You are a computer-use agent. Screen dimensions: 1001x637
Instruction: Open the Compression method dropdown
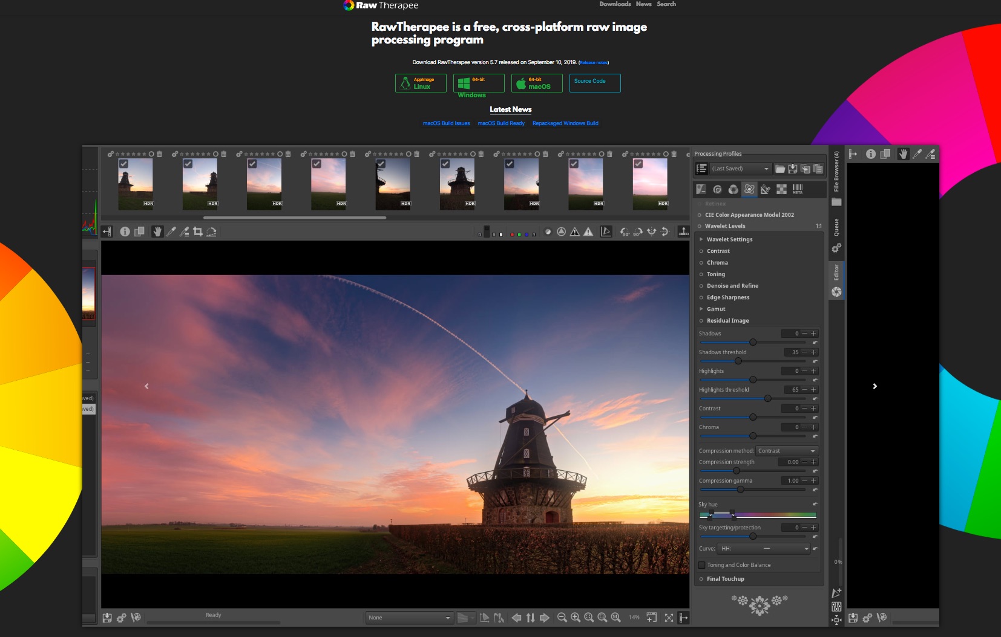(787, 451)
